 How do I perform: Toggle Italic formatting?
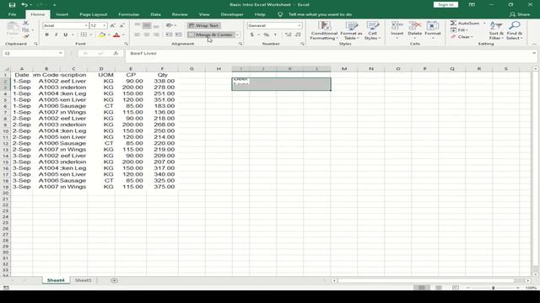[57, 35]
